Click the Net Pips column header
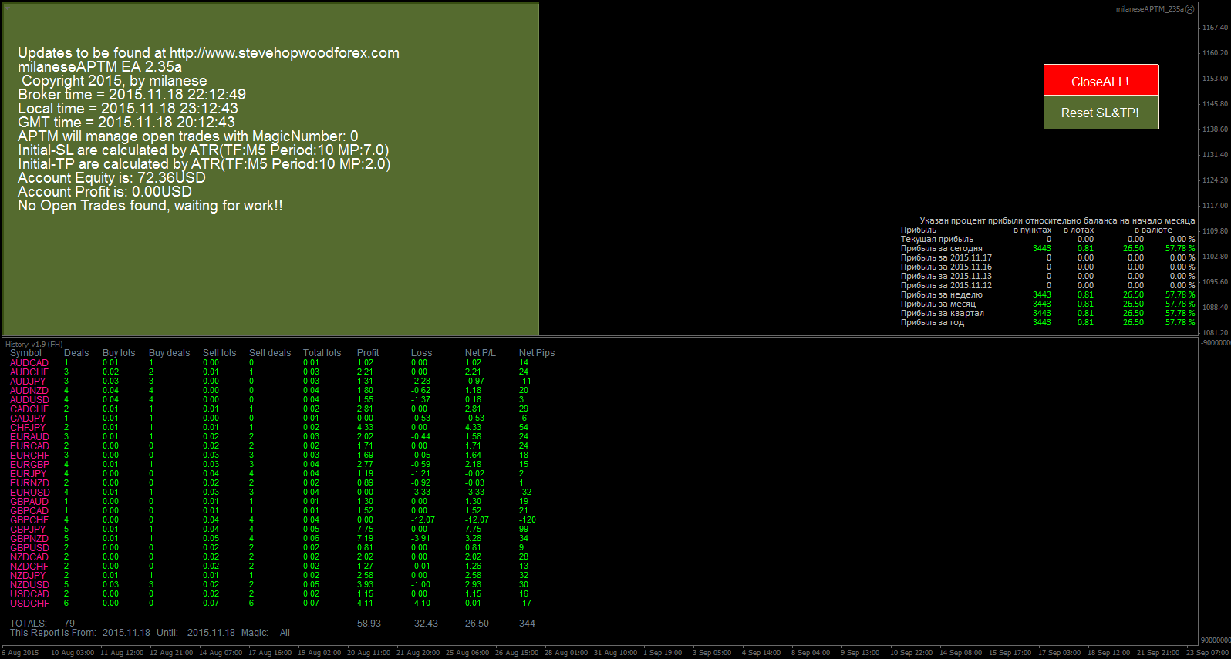The height and width of the screenshot is (659, 1231). (x=537, y=353)
